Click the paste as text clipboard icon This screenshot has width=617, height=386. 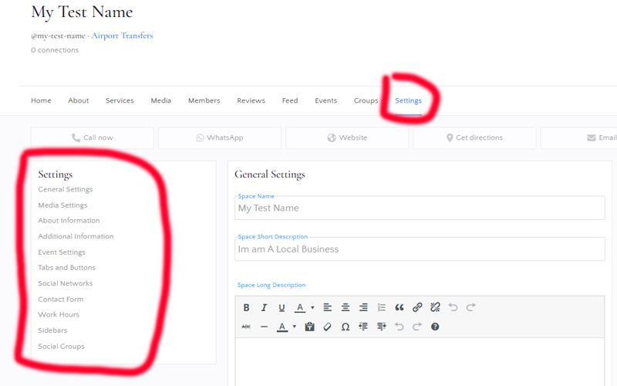pos(309,327)
